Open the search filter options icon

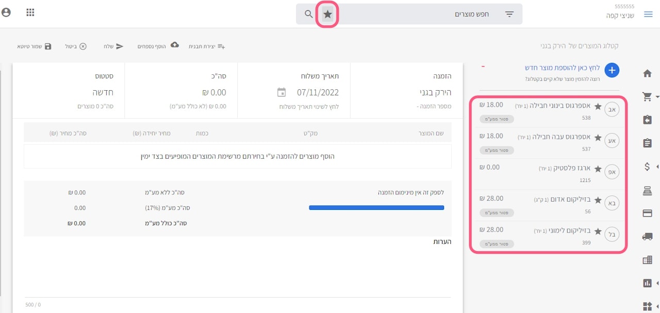pos(509,14)
